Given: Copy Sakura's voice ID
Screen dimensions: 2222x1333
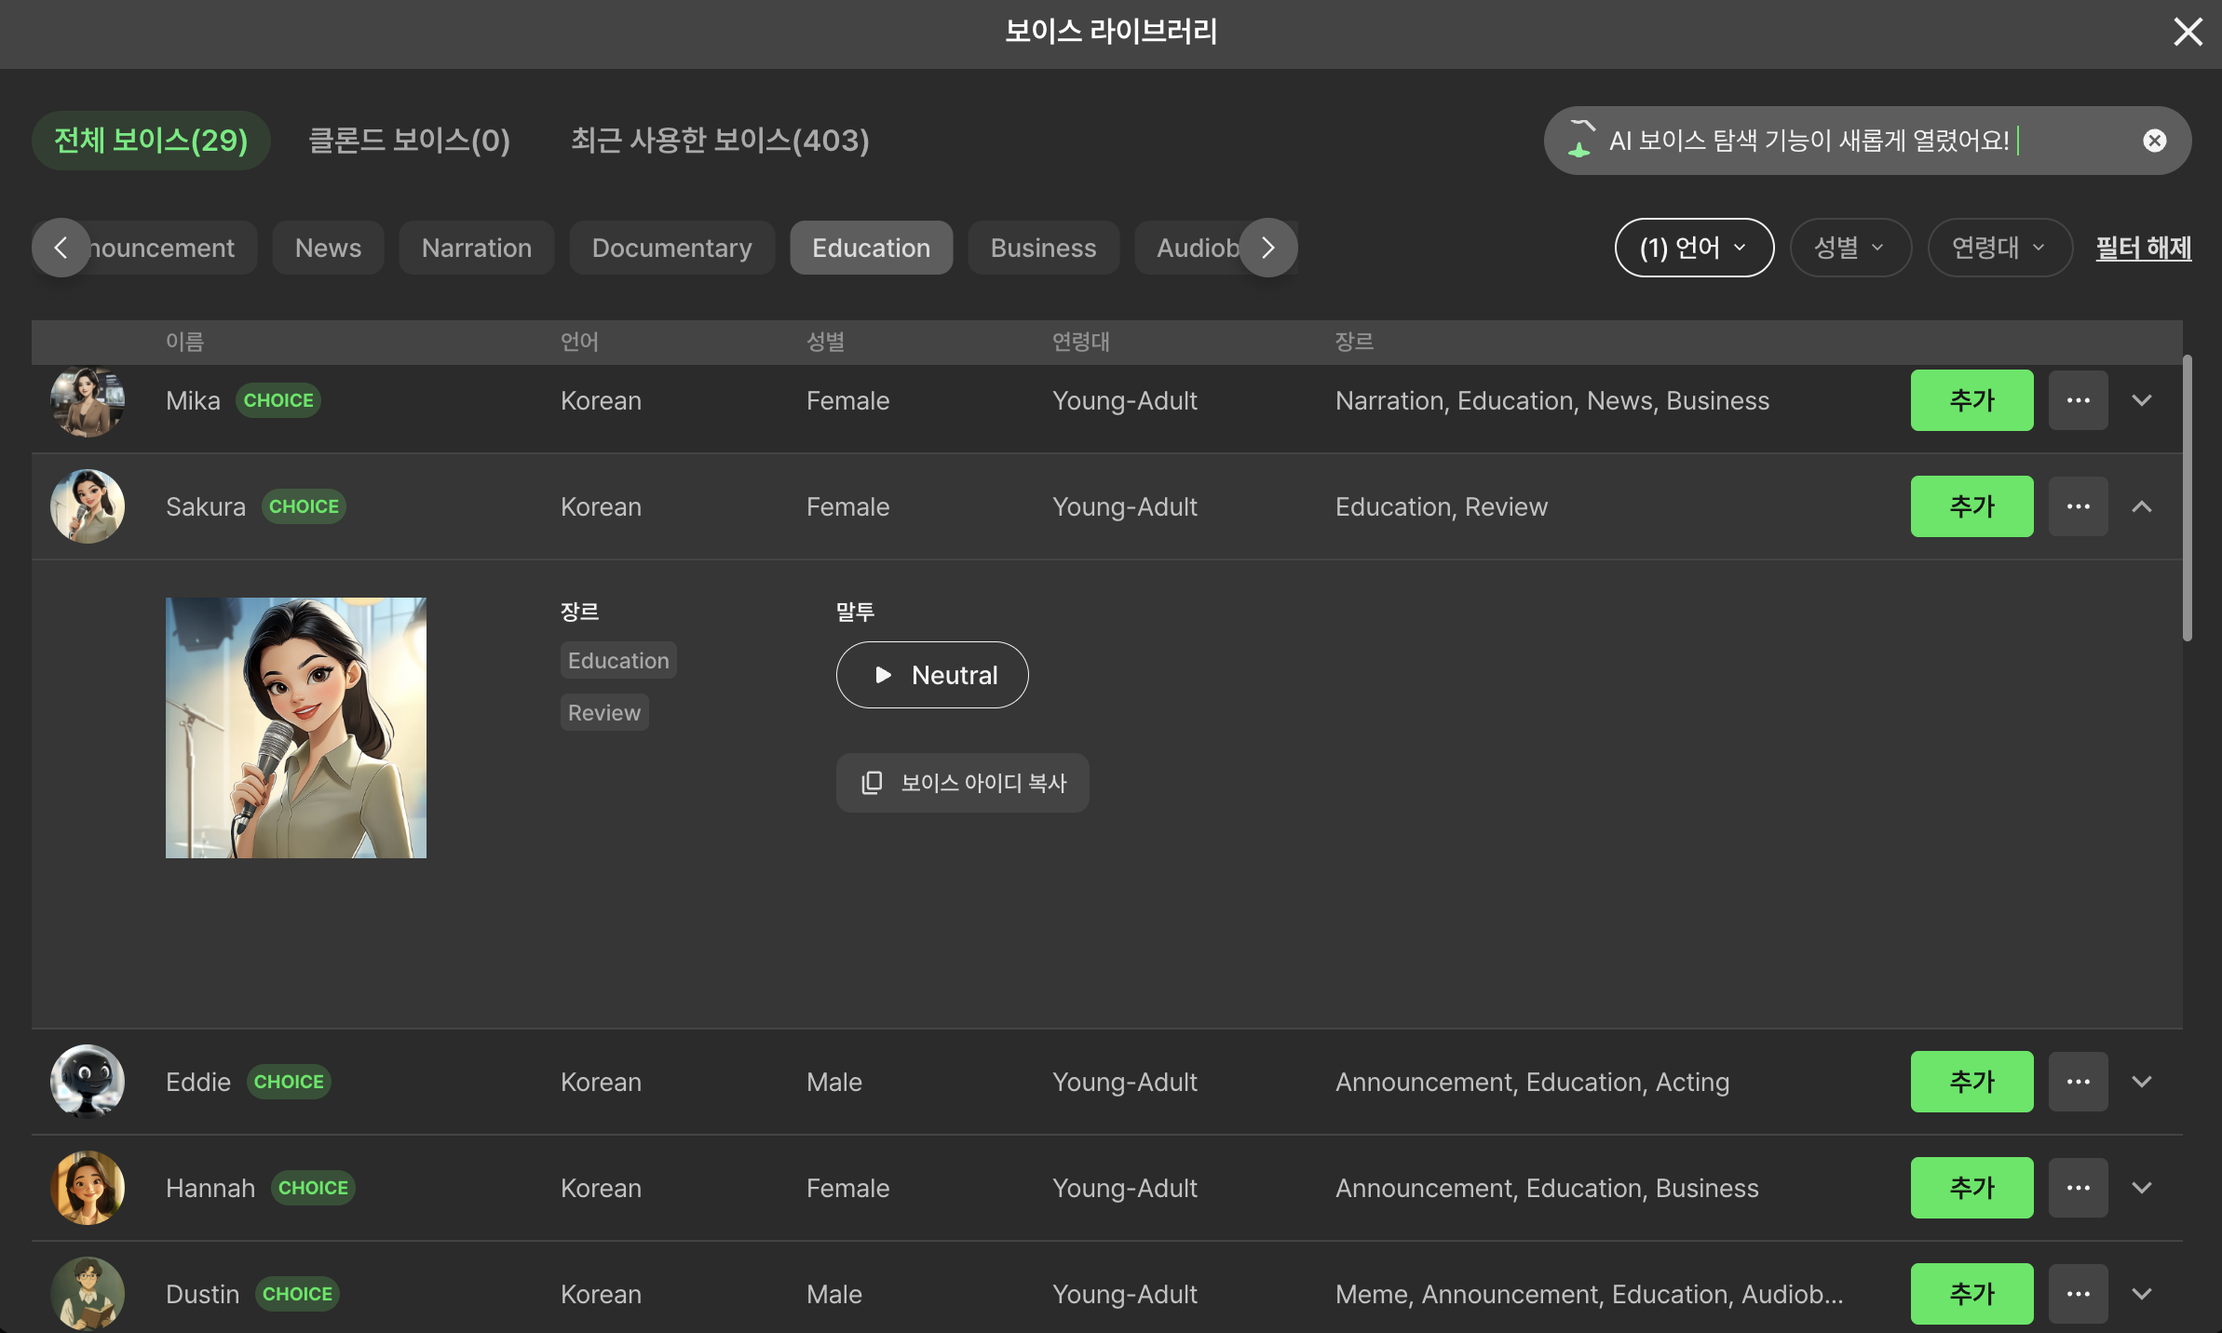Looking at the screenshot, I should click(962, 783).
